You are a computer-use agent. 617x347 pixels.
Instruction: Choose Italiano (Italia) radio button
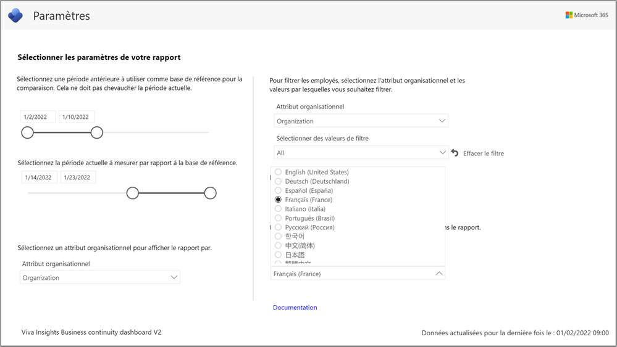click(x=278, y=209)
